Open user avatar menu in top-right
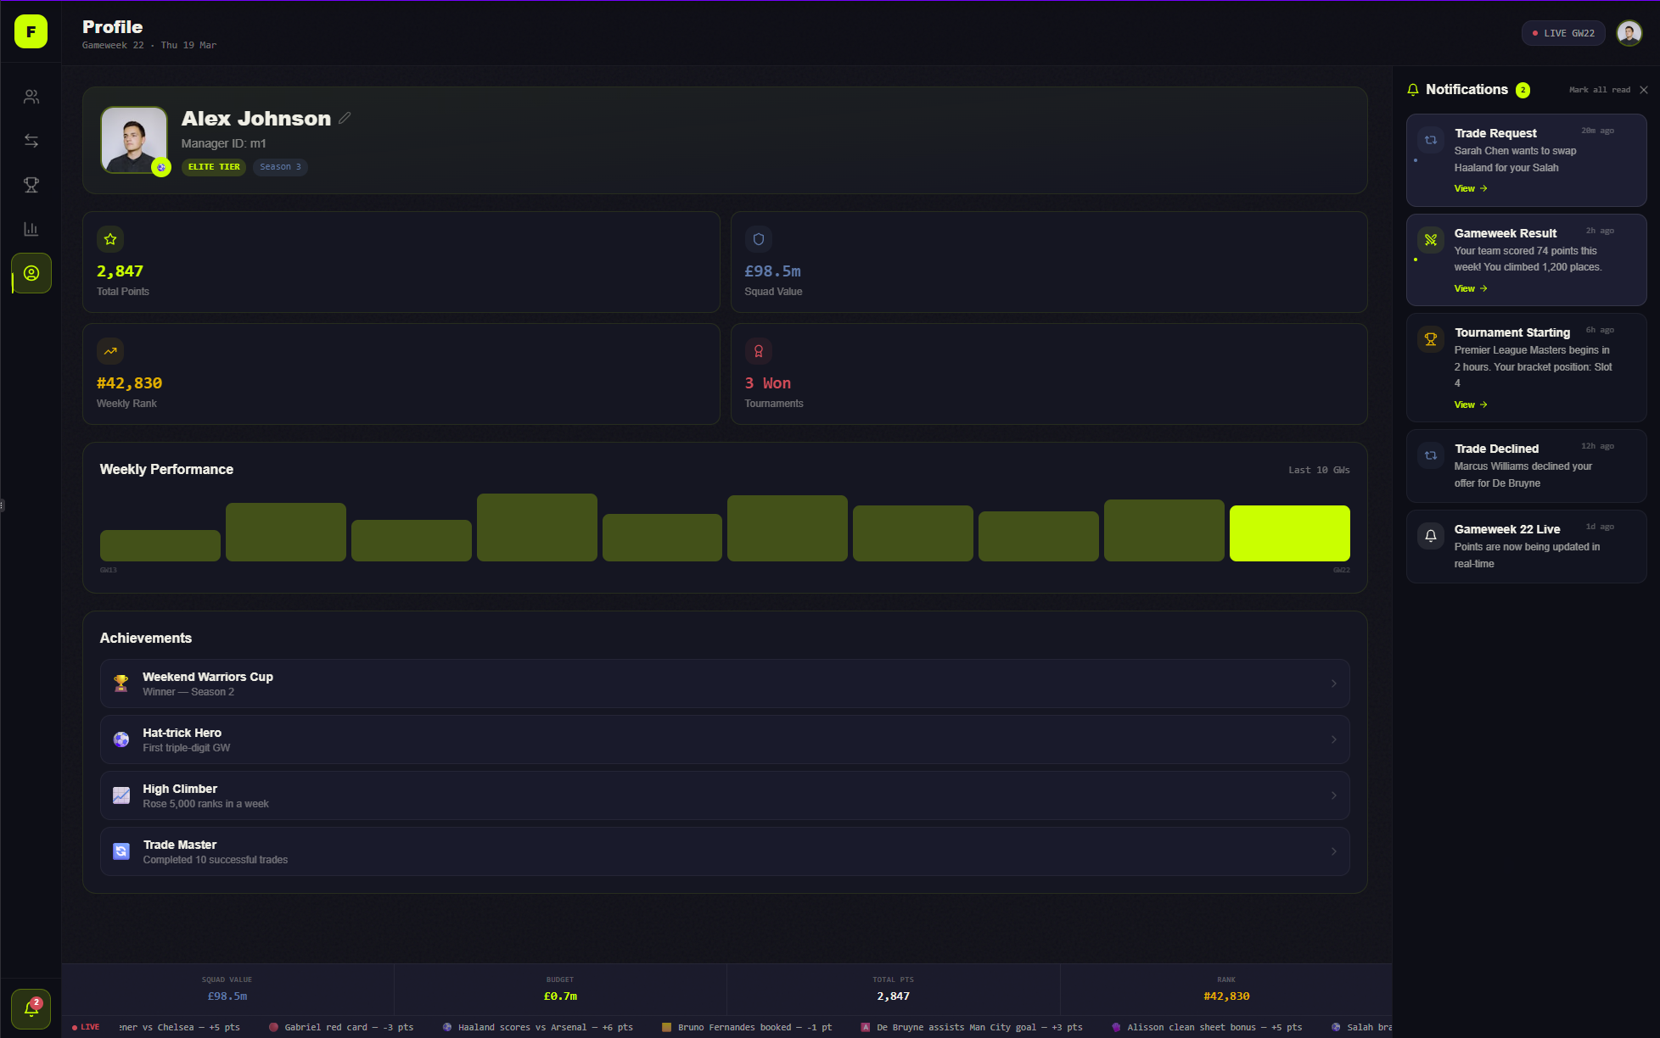Screen dimensions: 1660x1038 [1629, 33]
